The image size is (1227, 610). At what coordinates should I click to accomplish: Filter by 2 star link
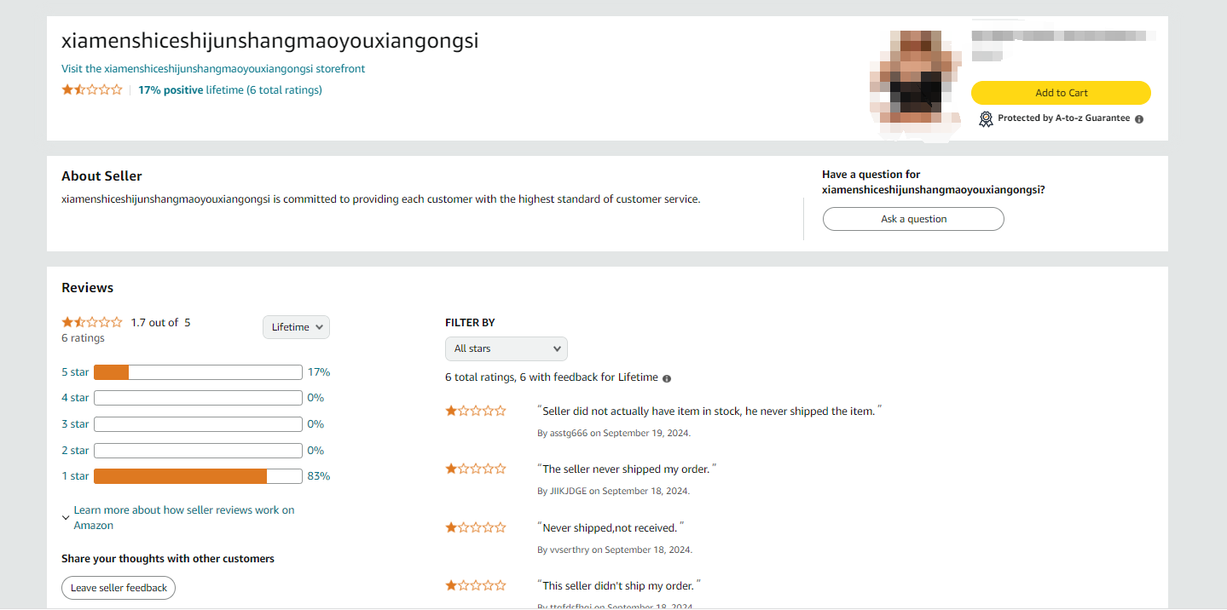[75, 451]
